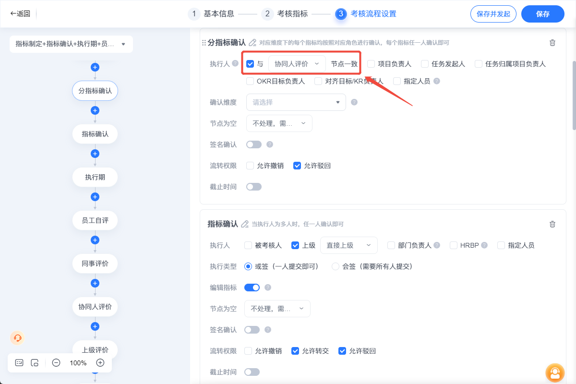Click the help icon after 部门负责人

pos(437,245)
